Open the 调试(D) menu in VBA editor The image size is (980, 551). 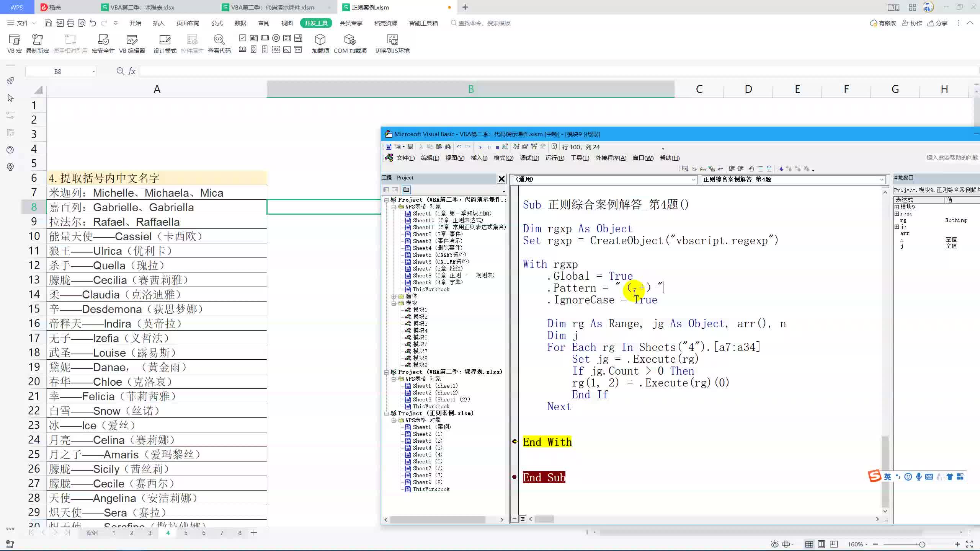[529, 158]
